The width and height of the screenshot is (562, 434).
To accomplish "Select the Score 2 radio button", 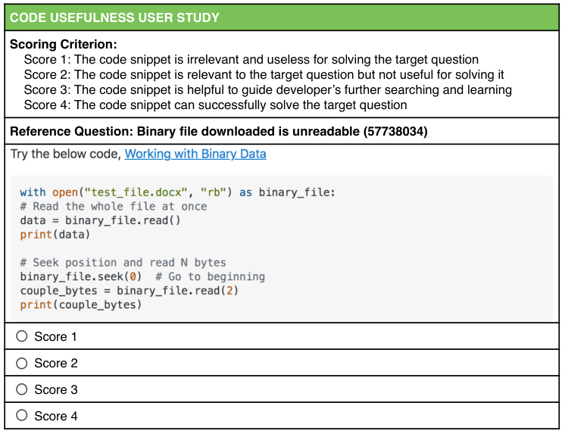I will (x=22, y=363).
